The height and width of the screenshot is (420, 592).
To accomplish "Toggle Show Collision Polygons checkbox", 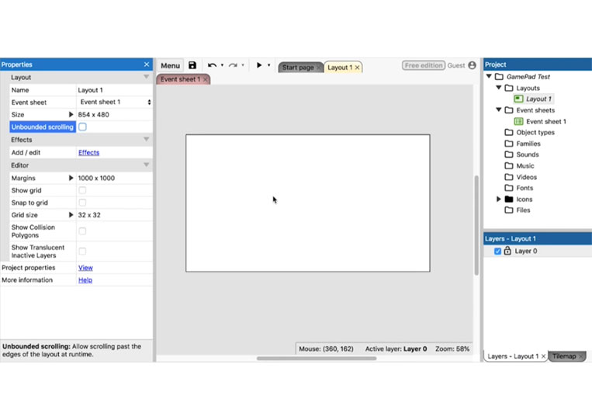I will pyautogui.click(x=82, y=231).
